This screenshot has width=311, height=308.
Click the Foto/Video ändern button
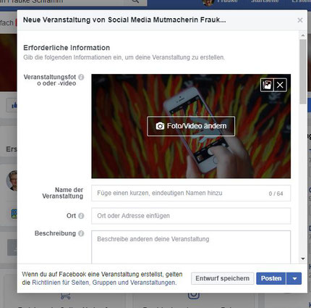coord(191,126)
